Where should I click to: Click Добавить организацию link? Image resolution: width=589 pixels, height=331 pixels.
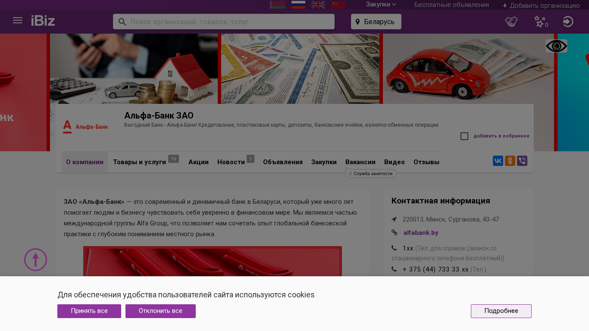pyautogui.click(x=541, y=6)
